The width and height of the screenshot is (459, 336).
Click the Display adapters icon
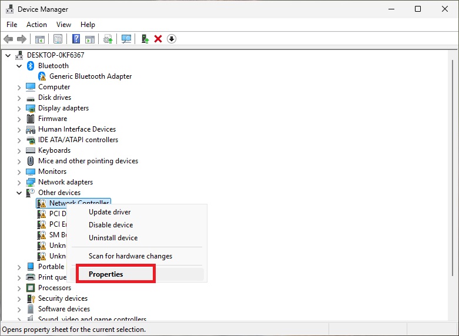point(31,108)
